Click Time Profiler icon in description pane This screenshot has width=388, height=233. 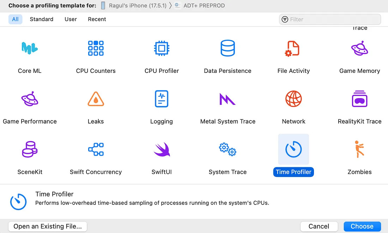click(18, 202)
